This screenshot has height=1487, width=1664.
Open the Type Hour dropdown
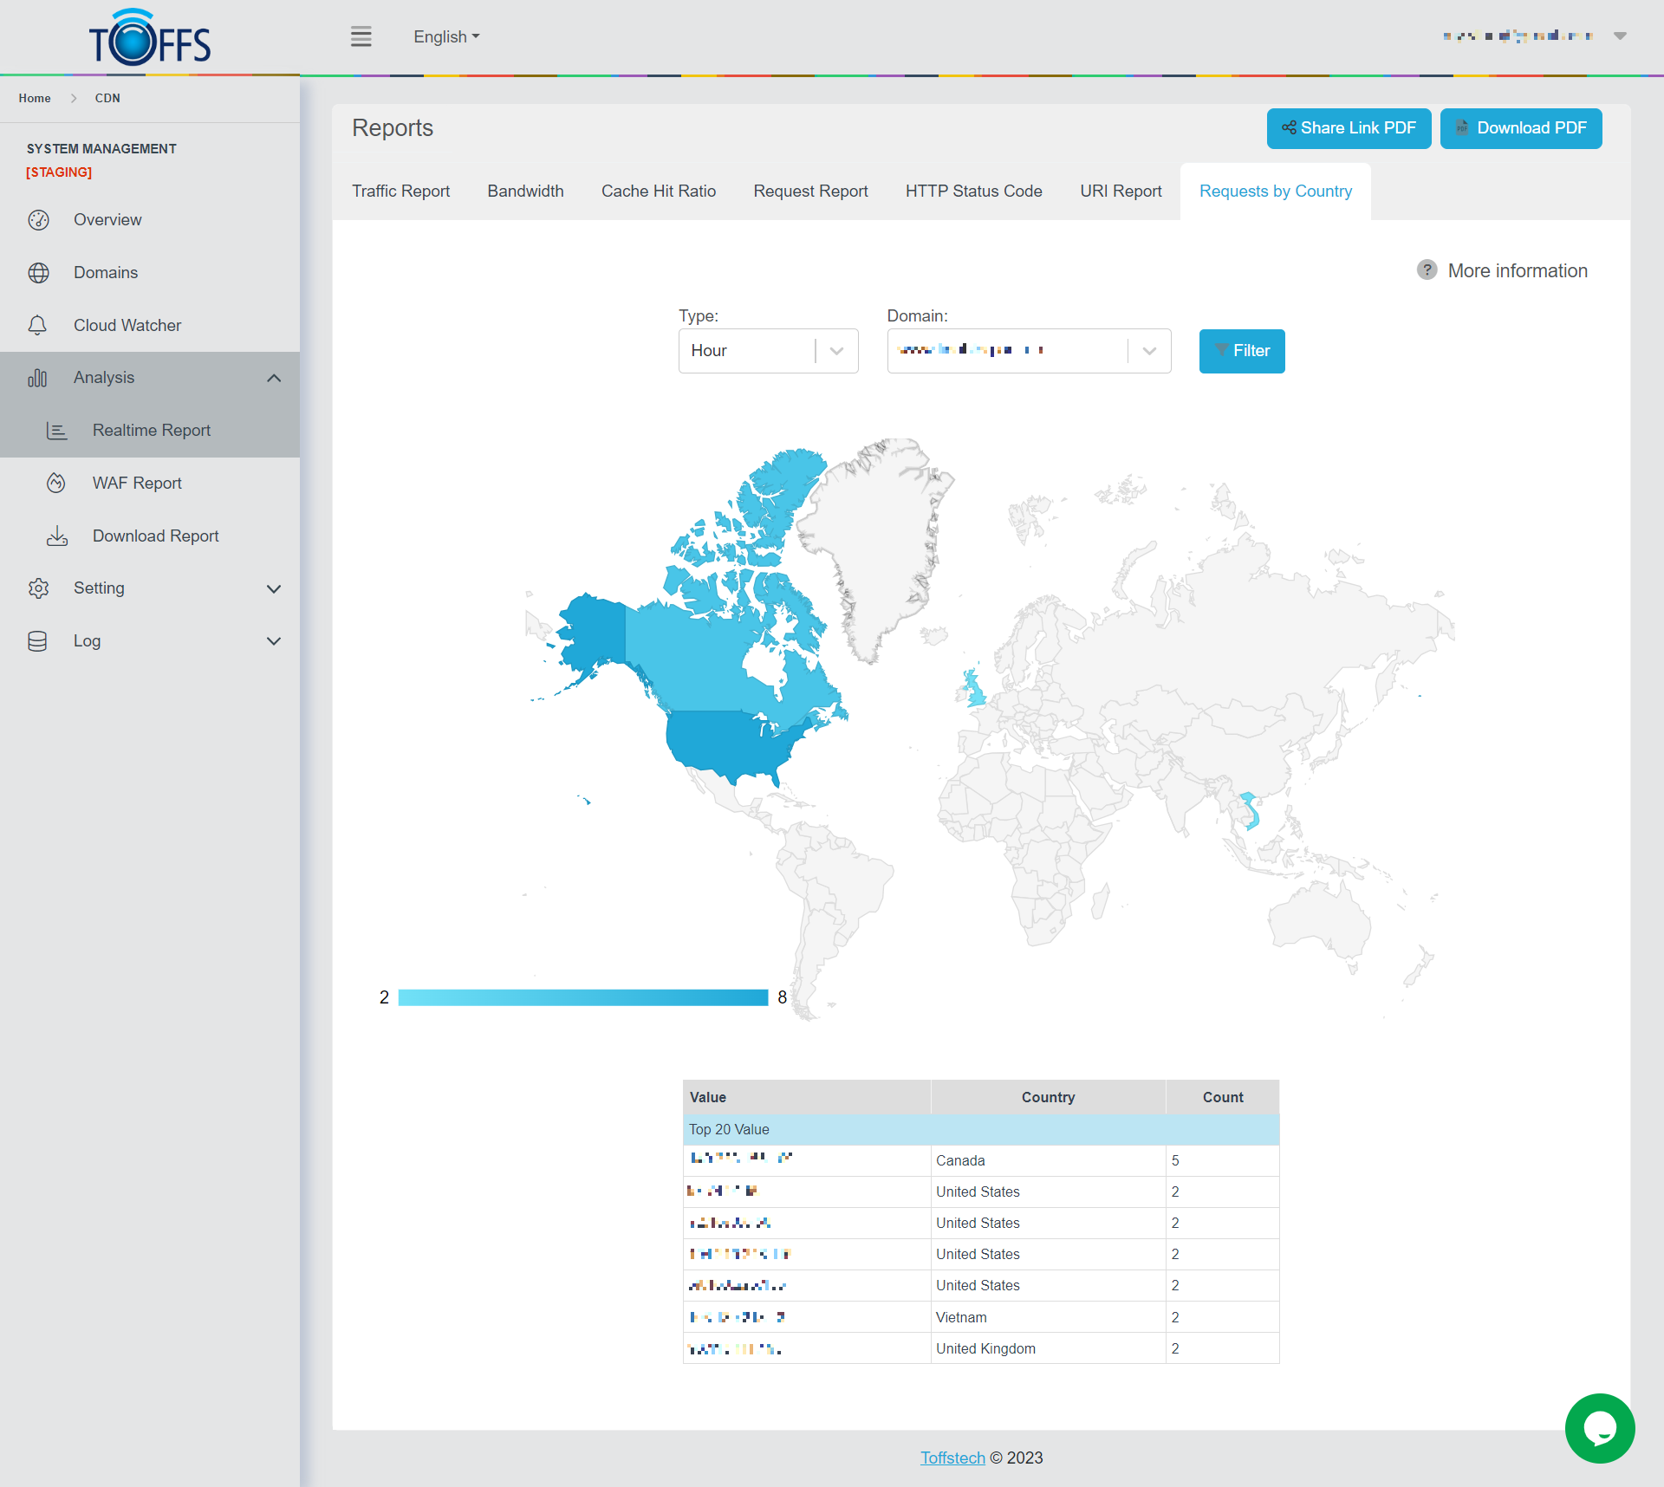coord(768,351)
